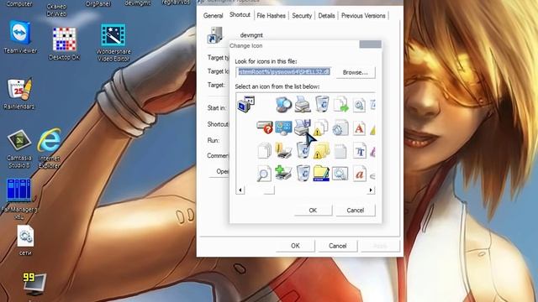Open Far Manager 3 x64 desktop icon
Image resolution: width=538 pixels, height=302 pixels.
pyautogui.click(x=19, y=199)
